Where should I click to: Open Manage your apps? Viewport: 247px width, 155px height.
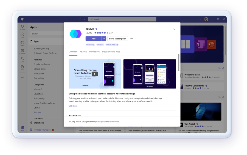(x=42, y=130)
